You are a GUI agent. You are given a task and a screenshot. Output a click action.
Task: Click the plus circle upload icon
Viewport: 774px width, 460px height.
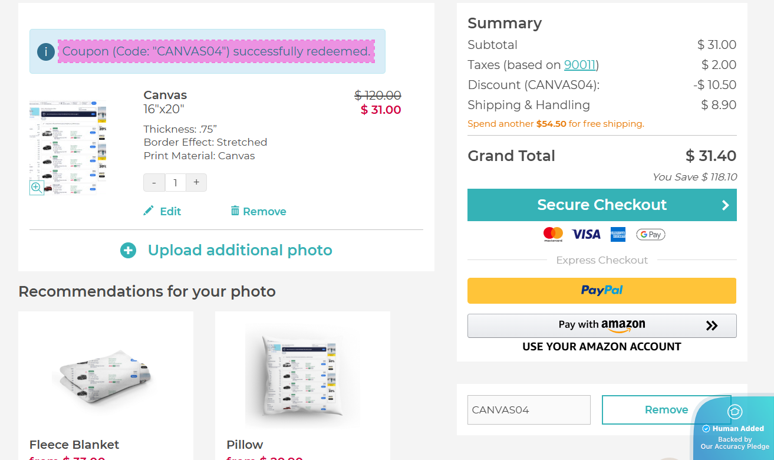[x=128, y=251]
